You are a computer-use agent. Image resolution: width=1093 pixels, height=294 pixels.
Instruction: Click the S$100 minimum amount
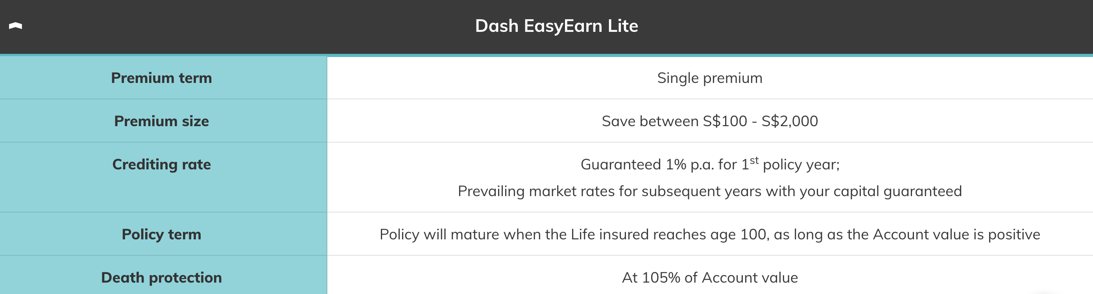tap(725, 121)
